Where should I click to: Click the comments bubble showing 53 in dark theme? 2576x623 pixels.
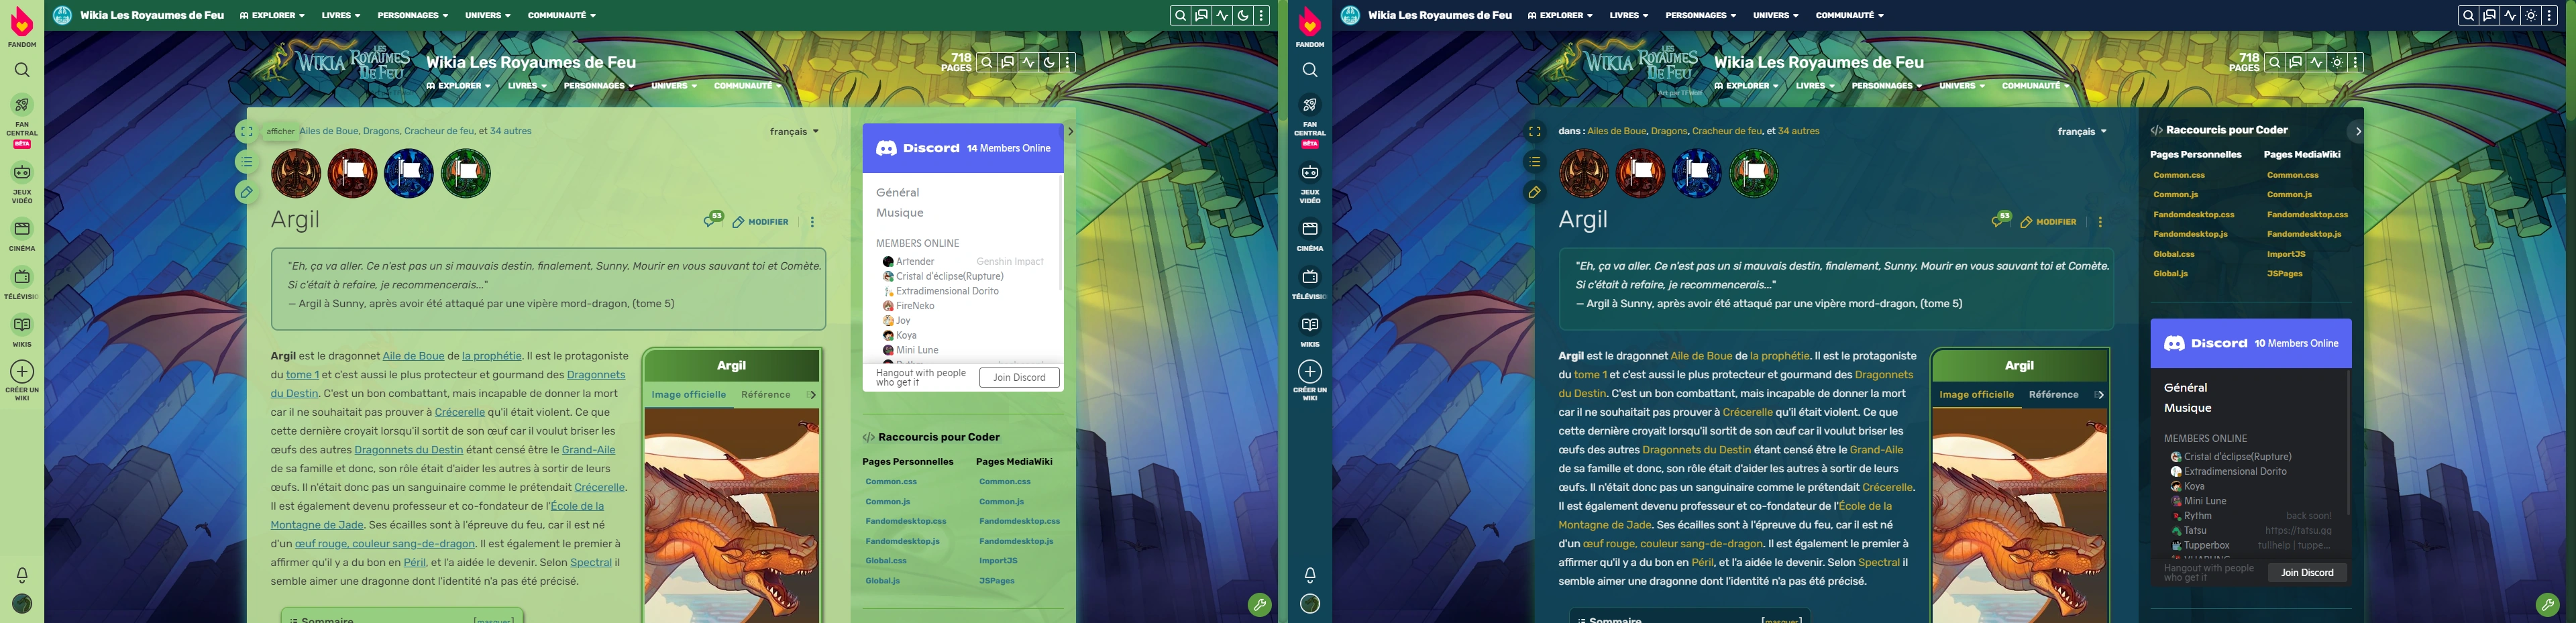point(1999,220)
